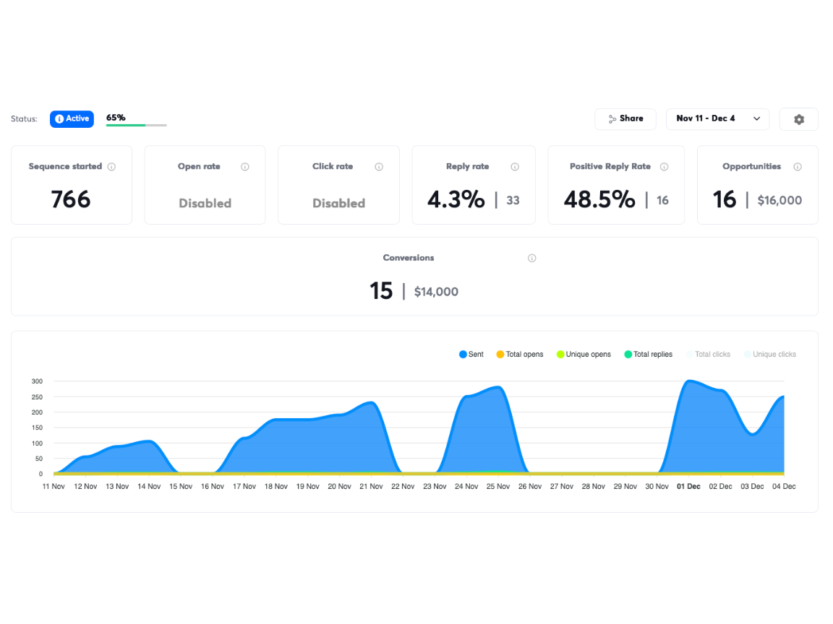Open the Conversions info tooltip icon
The height and width of the screenshot is (624, 833).
click(531, 258)
